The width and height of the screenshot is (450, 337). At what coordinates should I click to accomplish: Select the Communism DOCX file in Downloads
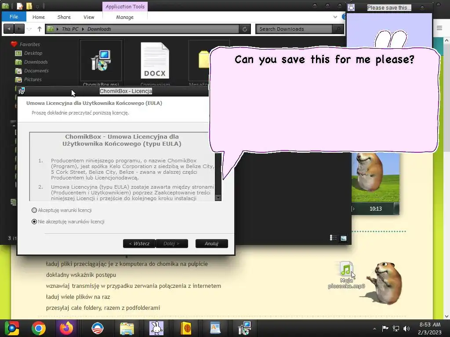pos(155,61)
